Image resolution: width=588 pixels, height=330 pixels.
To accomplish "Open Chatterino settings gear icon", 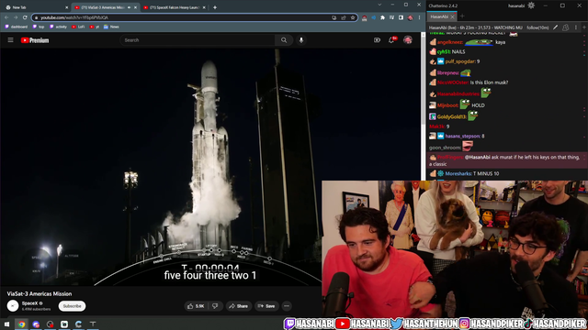I will click(531, 5).
